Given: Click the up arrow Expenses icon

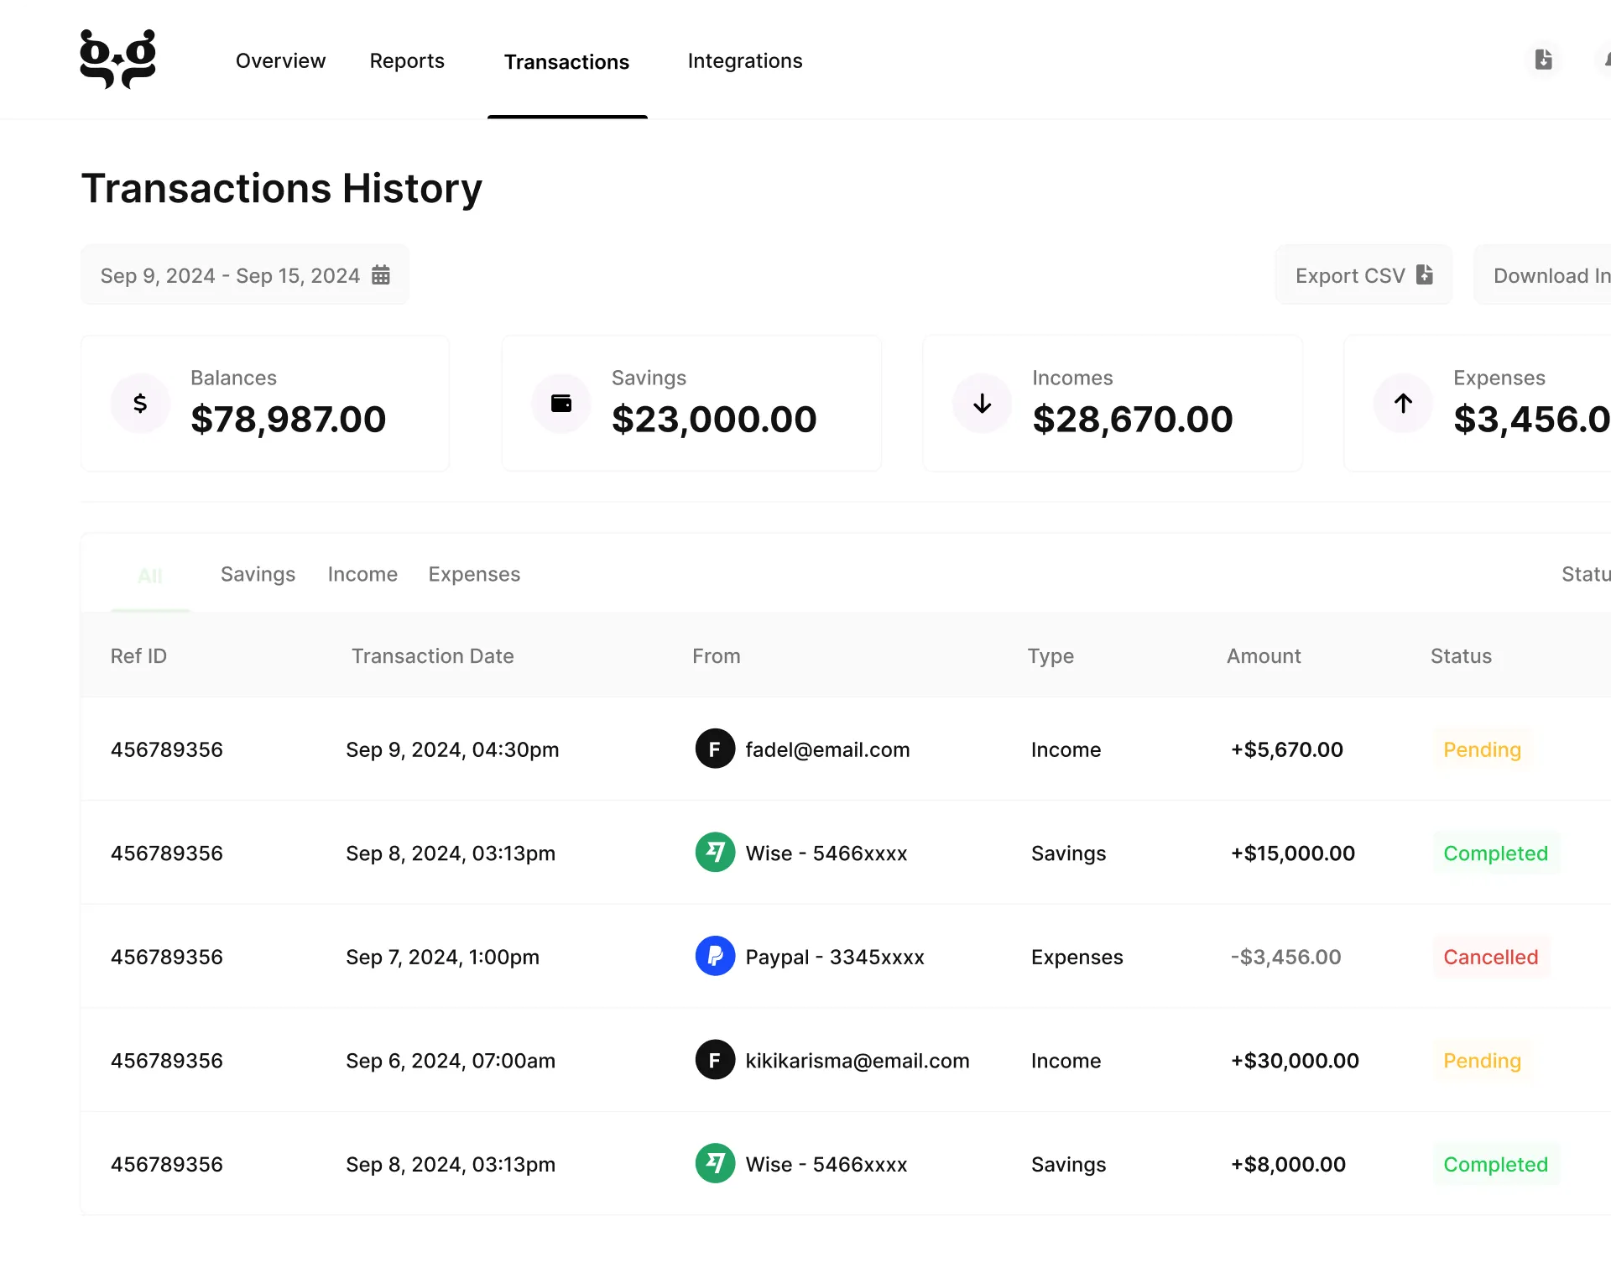Looking at the screenshot, I should click(1403, 404).
